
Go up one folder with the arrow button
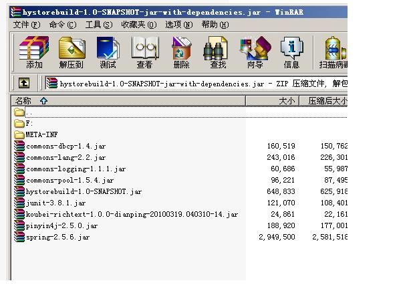point(24,83)
